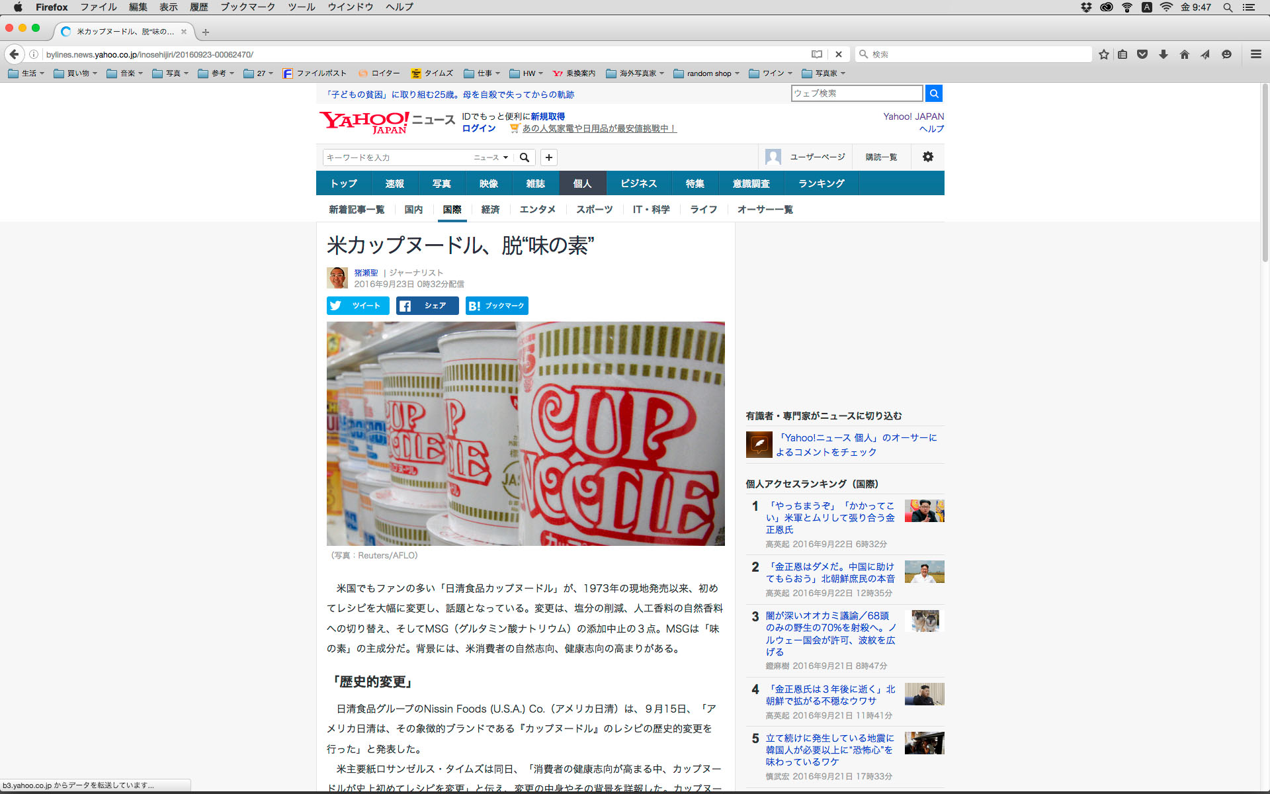Viewport: 1270px width, 794px height.
Task: Go to Firefox home page icon
Action: point(1184,54)
